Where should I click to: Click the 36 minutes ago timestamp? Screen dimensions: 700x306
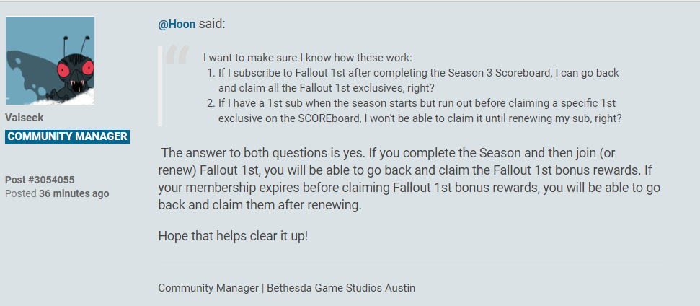[x=74, y=194]
